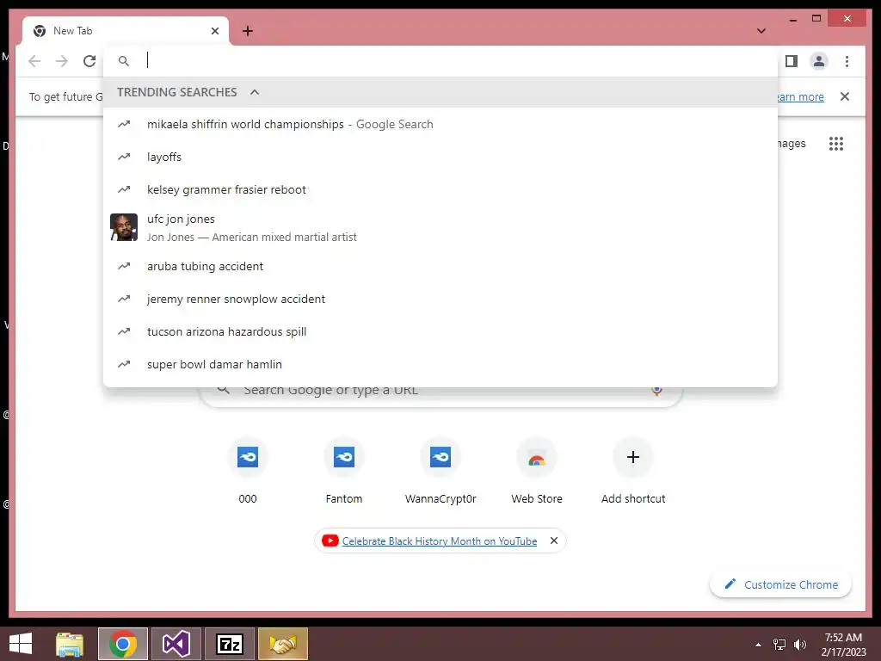Select mikaela shiffrin world championships suggestion
Viewport: 881px width, 661px height.
(x=440, y=124)
